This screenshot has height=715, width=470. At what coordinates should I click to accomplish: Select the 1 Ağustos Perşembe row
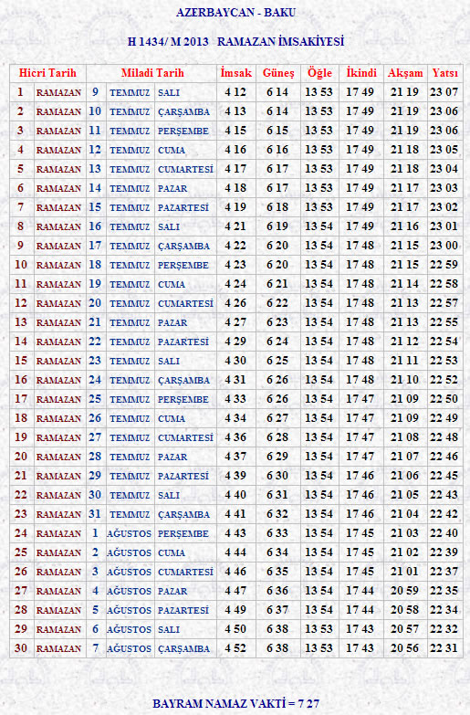(236, 533)
